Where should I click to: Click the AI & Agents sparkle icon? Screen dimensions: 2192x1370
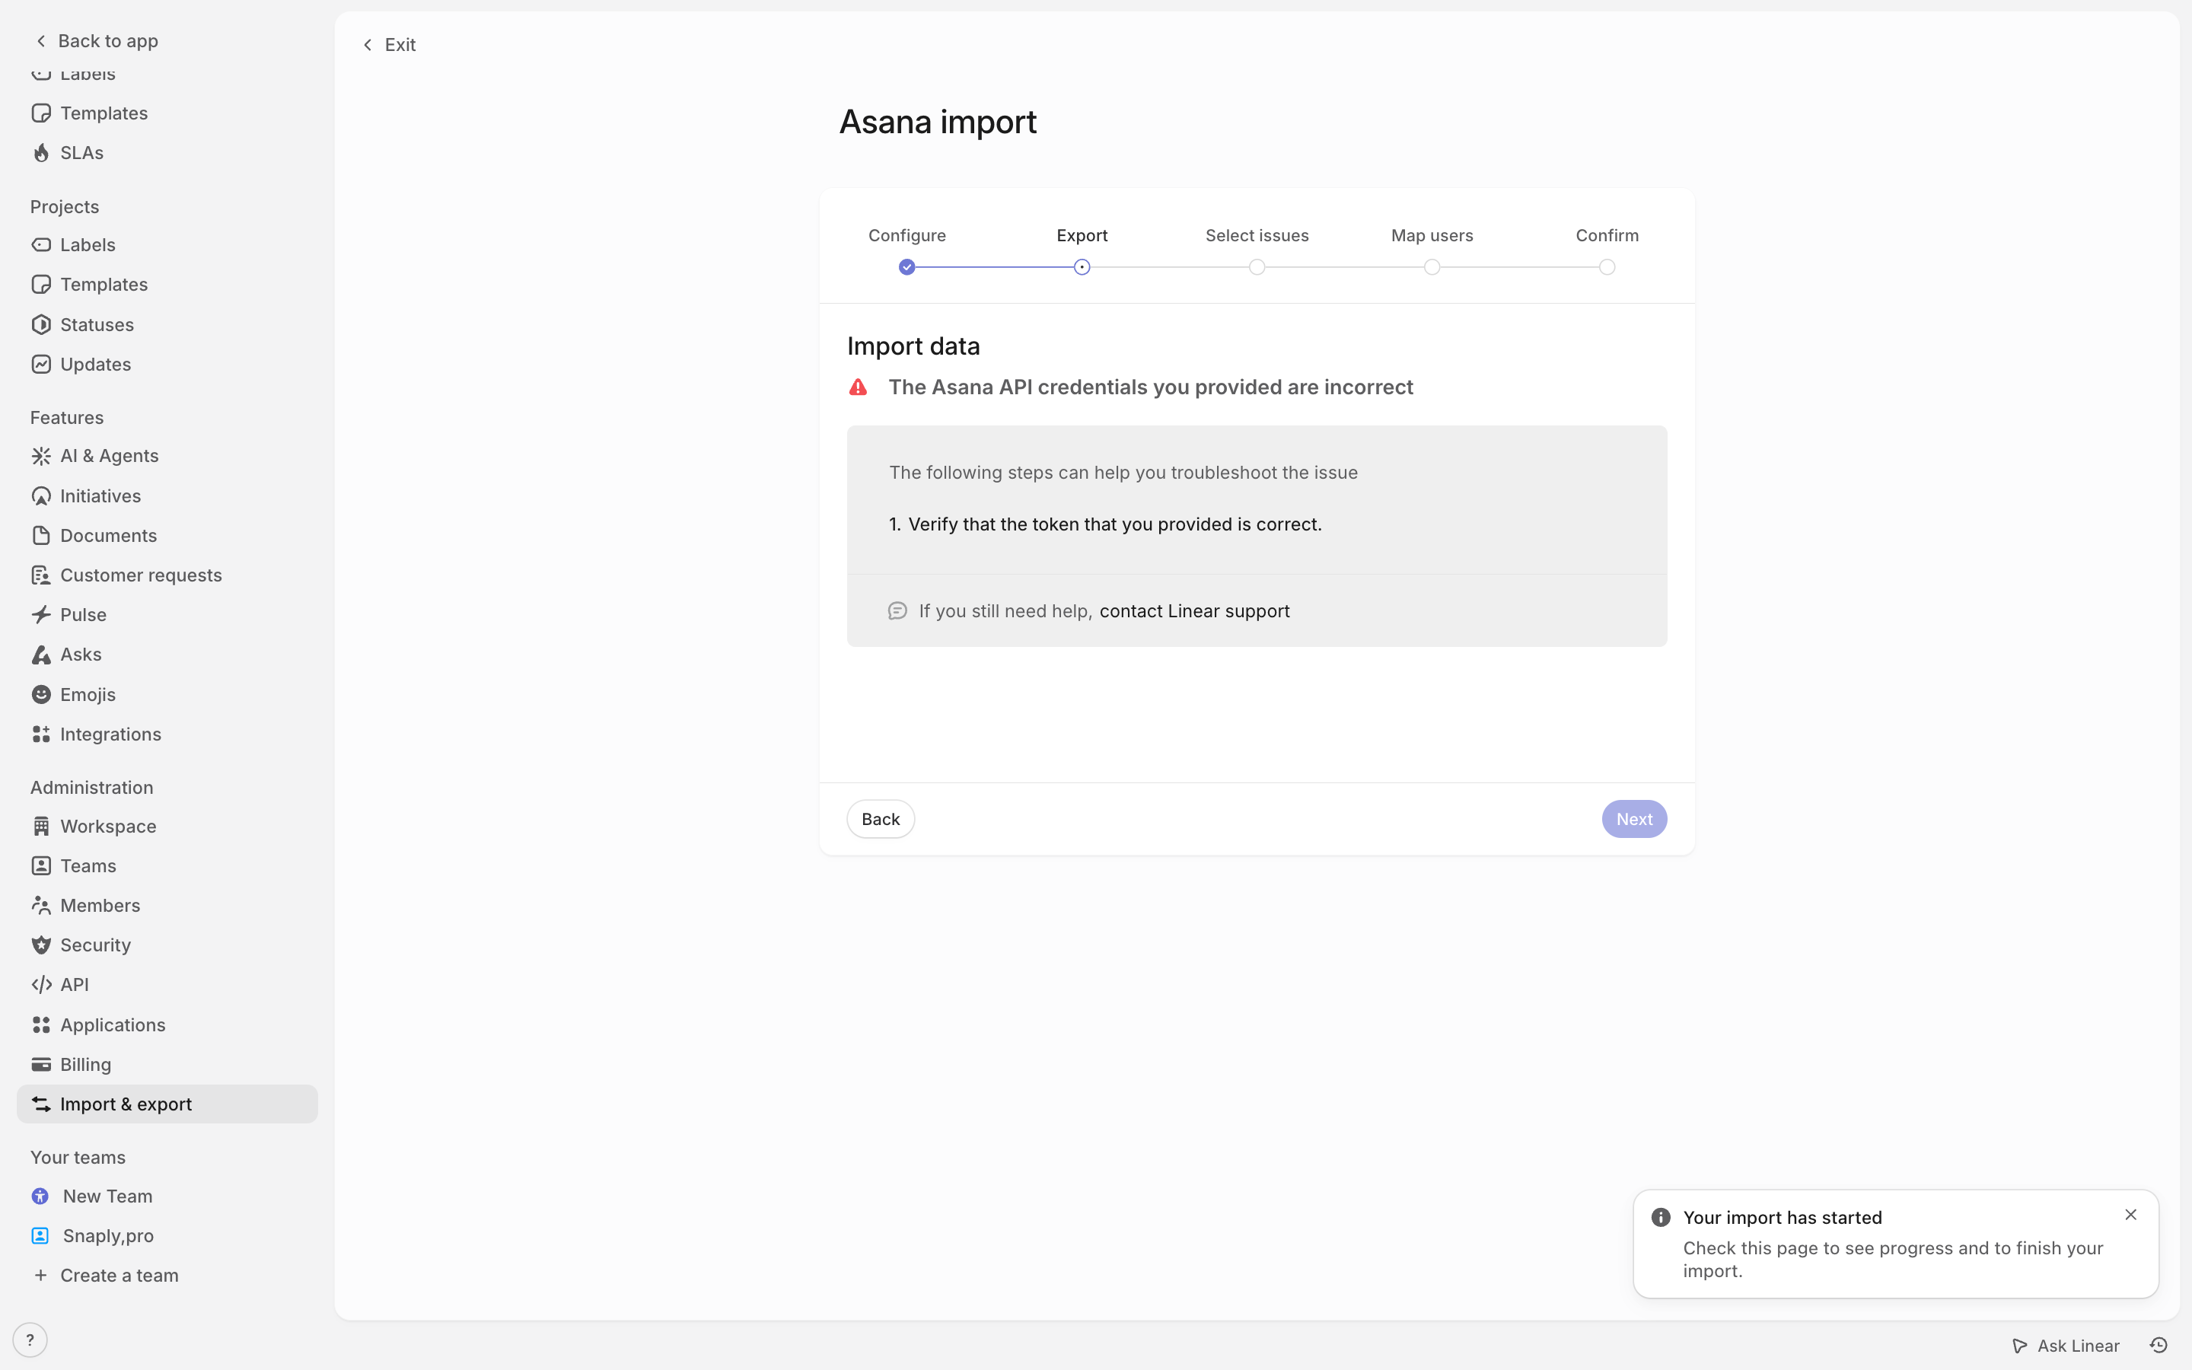click(x=41, y=456)
